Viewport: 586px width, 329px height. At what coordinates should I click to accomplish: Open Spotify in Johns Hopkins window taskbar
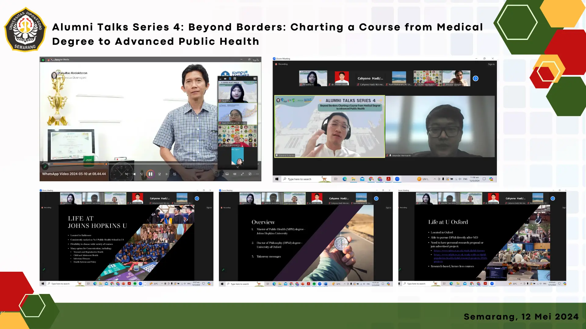135,284
